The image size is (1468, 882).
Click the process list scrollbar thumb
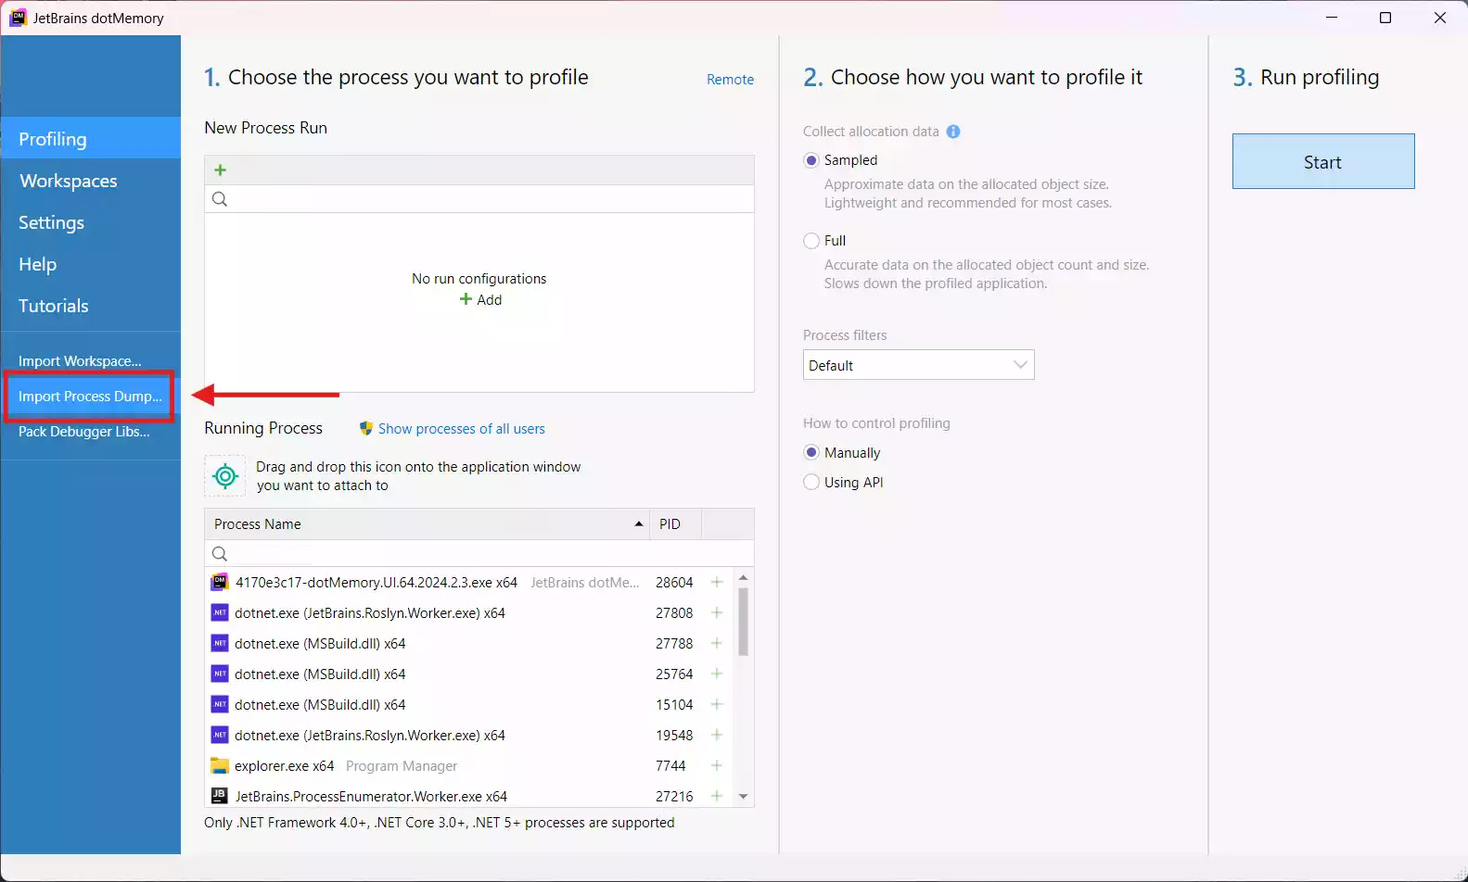pyautogui.click(x=743, y=622)
